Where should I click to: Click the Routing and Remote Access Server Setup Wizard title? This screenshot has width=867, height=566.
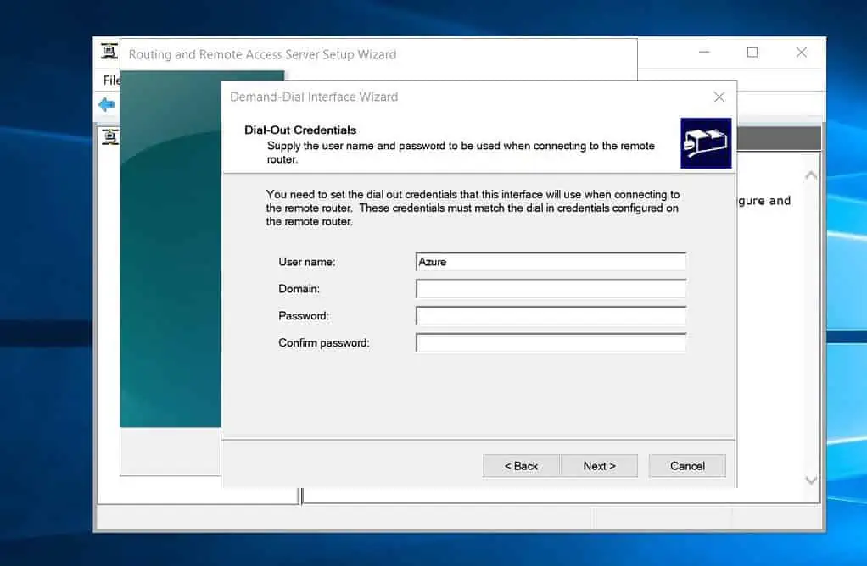(262, 54)
